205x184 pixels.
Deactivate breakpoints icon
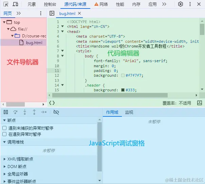56,112
